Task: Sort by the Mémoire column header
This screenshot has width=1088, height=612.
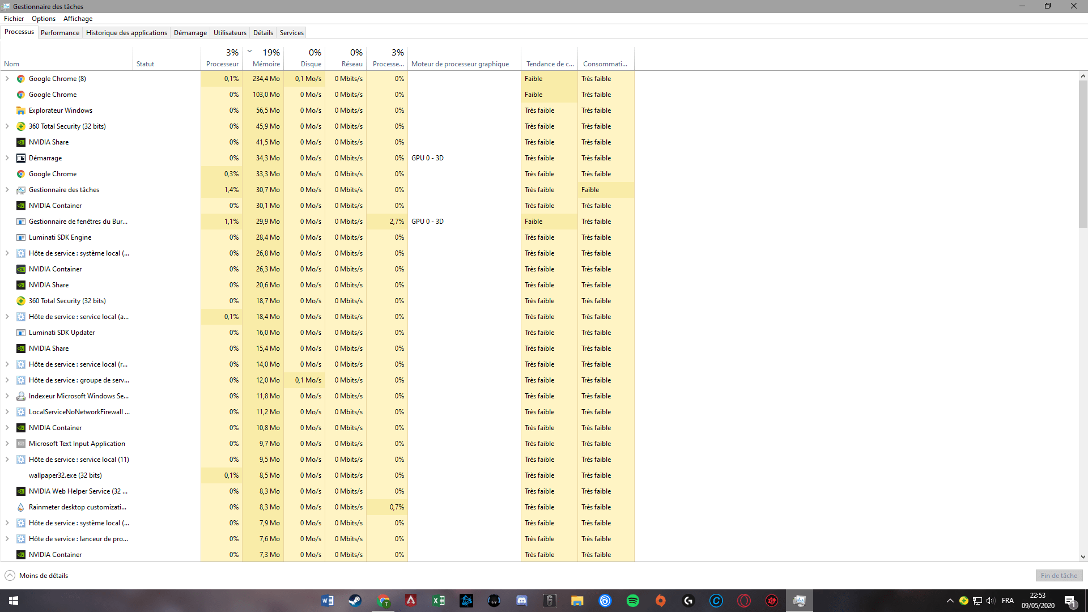Action: click(266, 64)
